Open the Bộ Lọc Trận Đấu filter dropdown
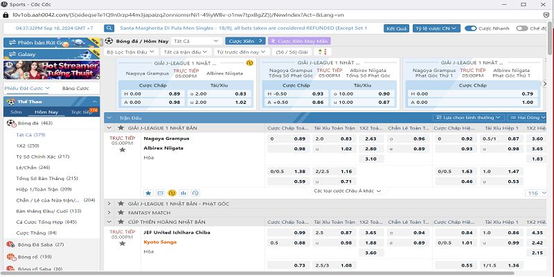The height and width of the screenshot is (277, 554). [131, 52]
